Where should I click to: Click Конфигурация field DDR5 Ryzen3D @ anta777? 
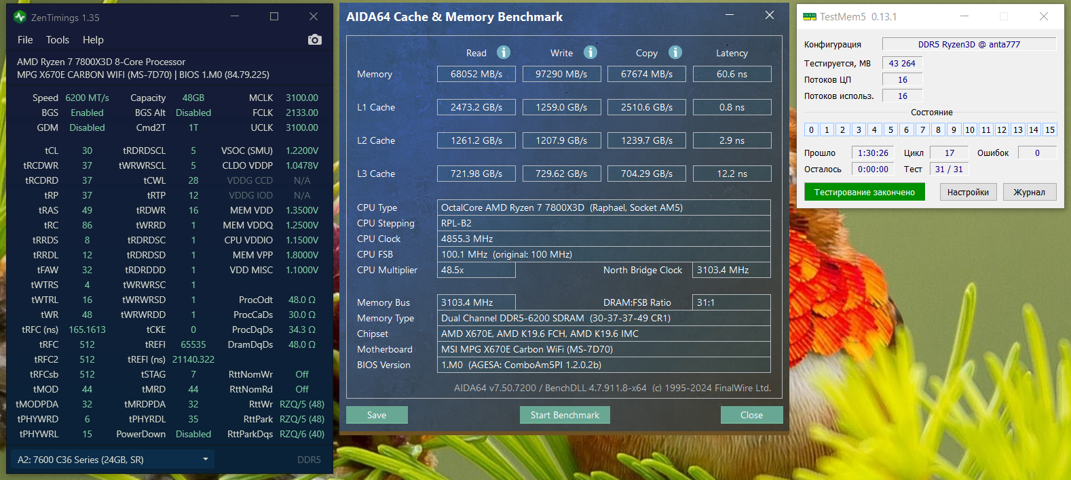pyautogui.click(x=969, y=44)
